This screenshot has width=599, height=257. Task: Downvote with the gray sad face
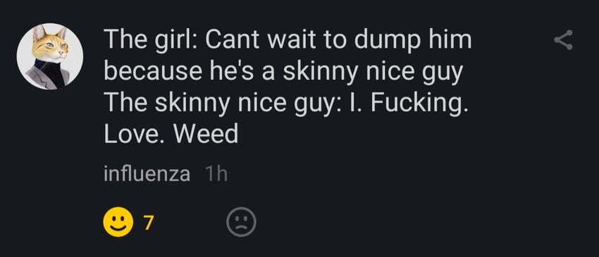pyautogui.click(x=241, y=222)
